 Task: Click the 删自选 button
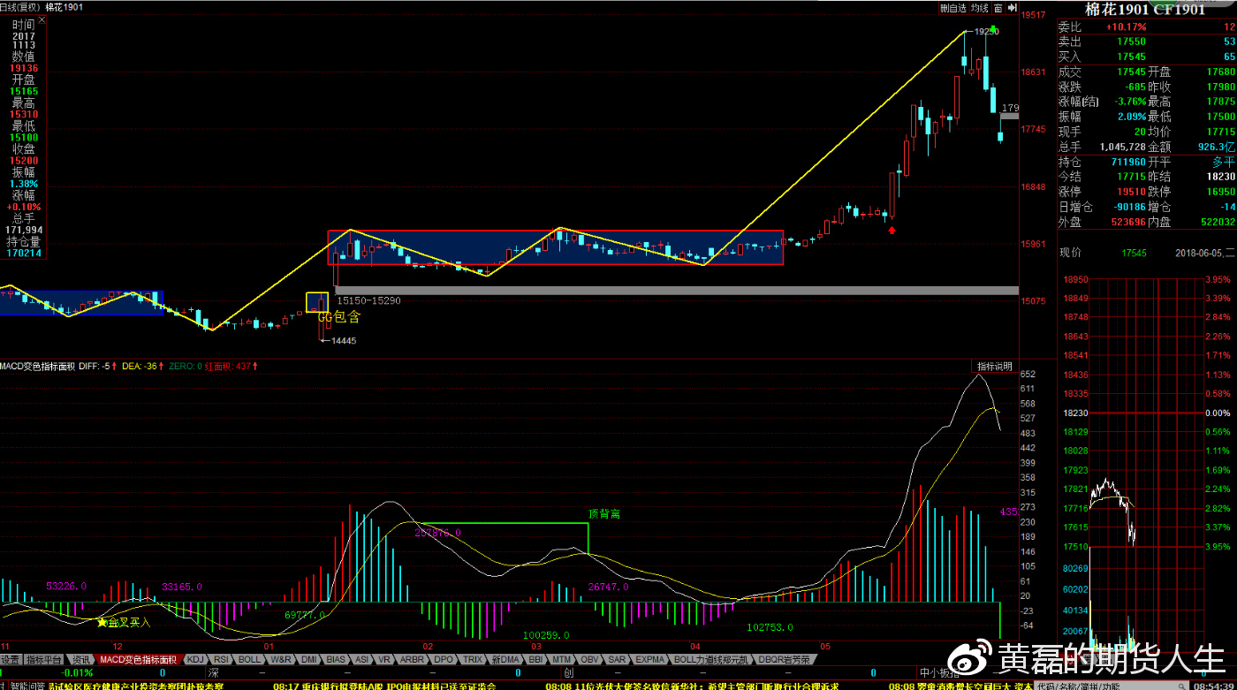coord(953,8)
